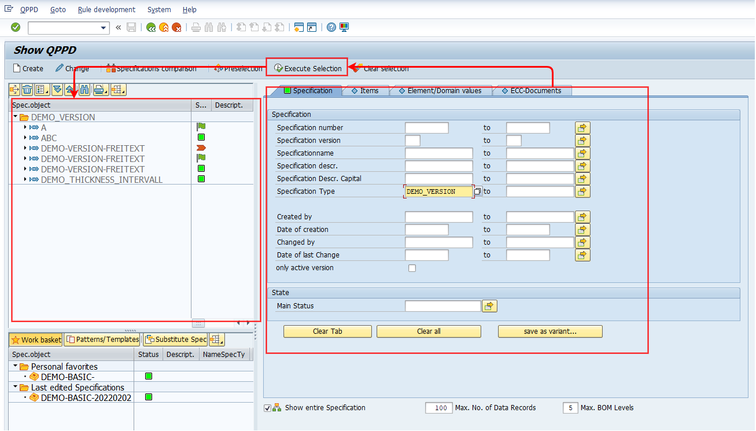Screen dimensions: 756x431
Task: Expand the ABC specification tree node
Action: coord(26,138)
